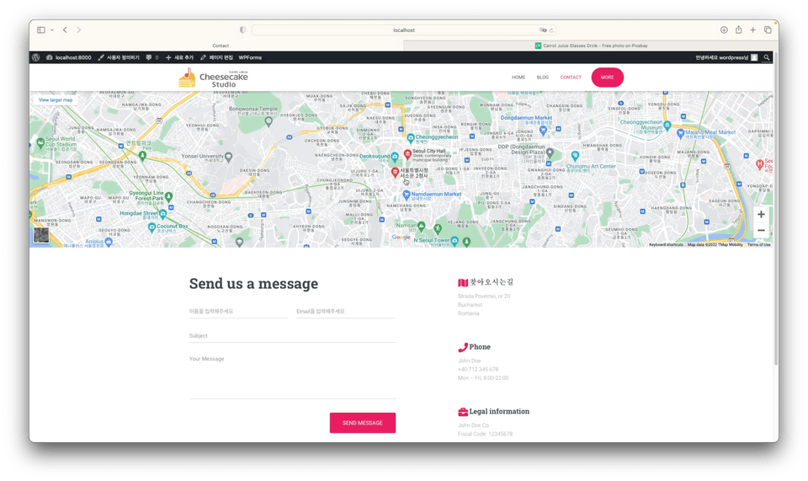
Task: Click Coconut Box map pin
Action: tap(151, 227)
